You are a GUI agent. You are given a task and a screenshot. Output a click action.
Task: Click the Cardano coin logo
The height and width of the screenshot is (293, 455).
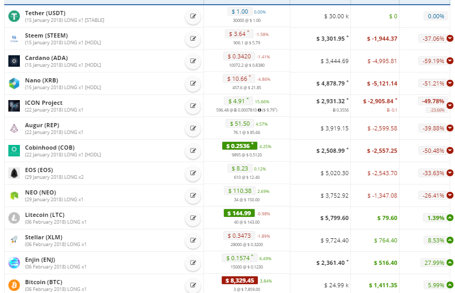[14, 61]
